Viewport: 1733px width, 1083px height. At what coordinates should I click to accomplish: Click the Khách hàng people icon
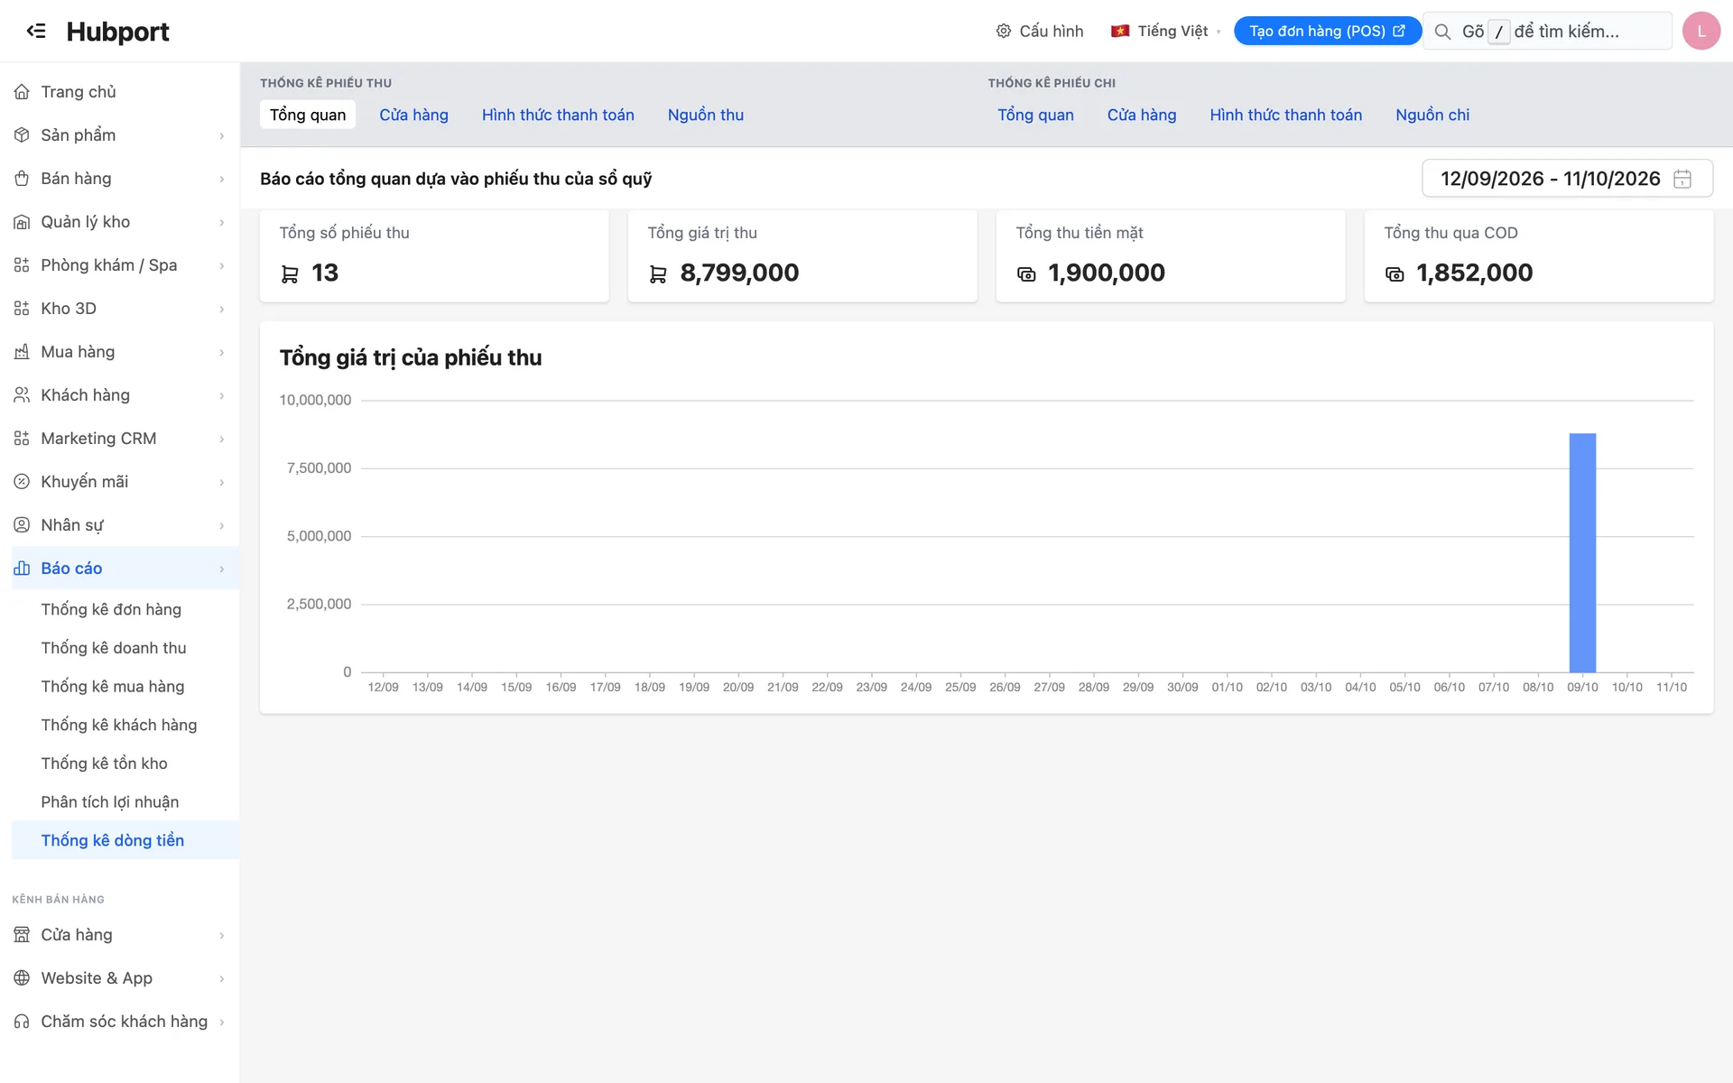22,395
